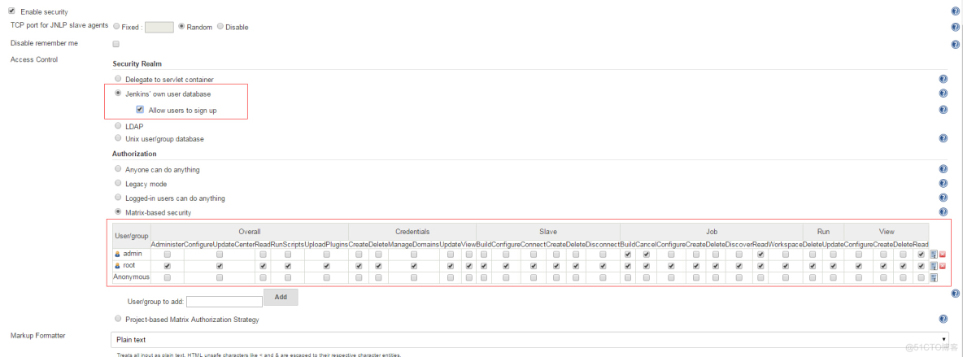
Task: Check the Disable remember me checkbox
Action: (115, 43)
